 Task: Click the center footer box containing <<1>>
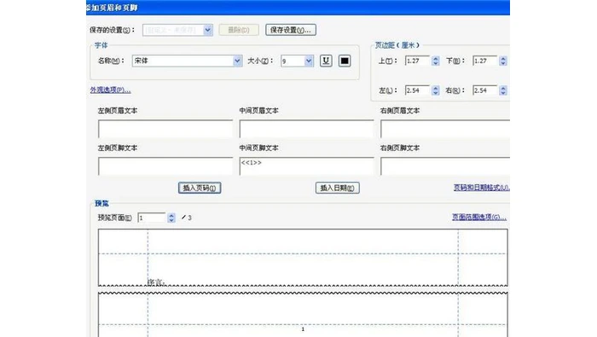(x=306, y=166)
